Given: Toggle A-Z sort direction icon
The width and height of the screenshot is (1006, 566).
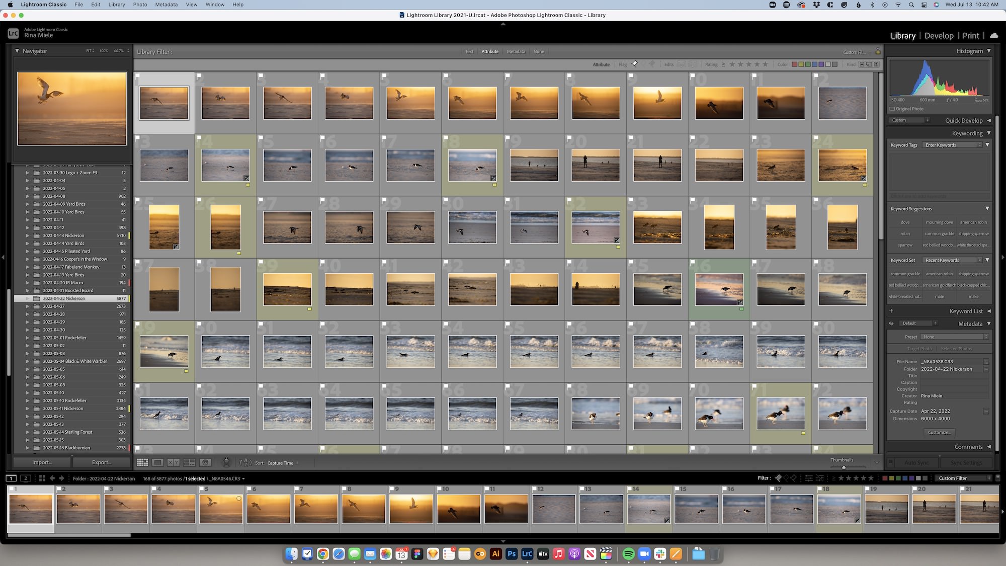Looking at the screenshot, I should 245,462.
